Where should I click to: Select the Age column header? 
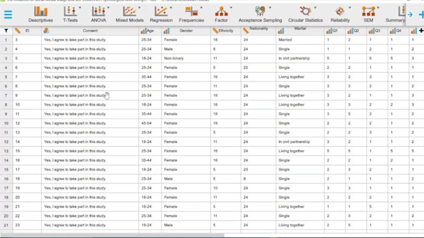coord(150,30)
